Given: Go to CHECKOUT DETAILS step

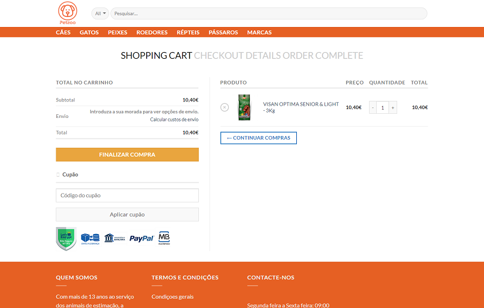Looking at the screenshot, I should tap(238, 56).
